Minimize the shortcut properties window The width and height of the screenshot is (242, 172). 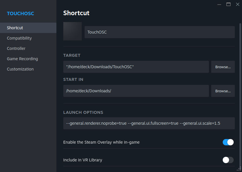click(219, 4)
